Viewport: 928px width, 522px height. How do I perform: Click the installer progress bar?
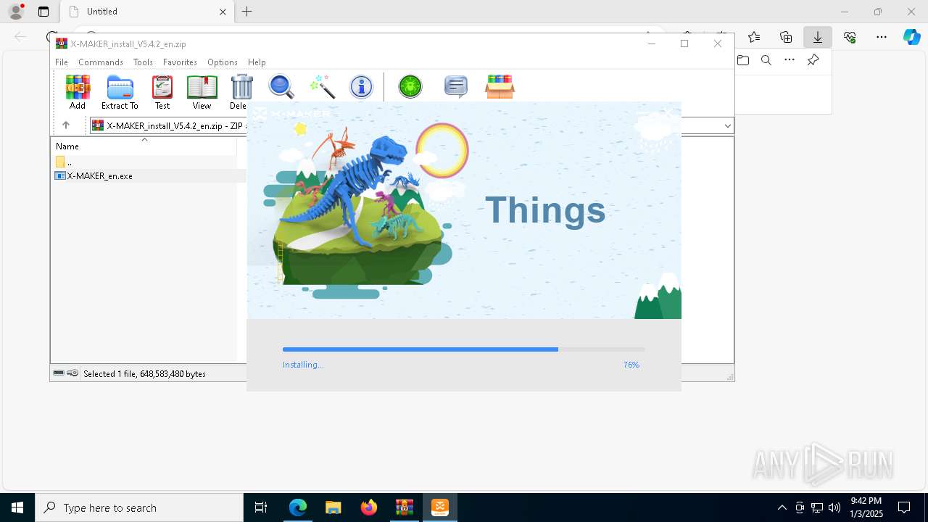[x=464, y=349]
